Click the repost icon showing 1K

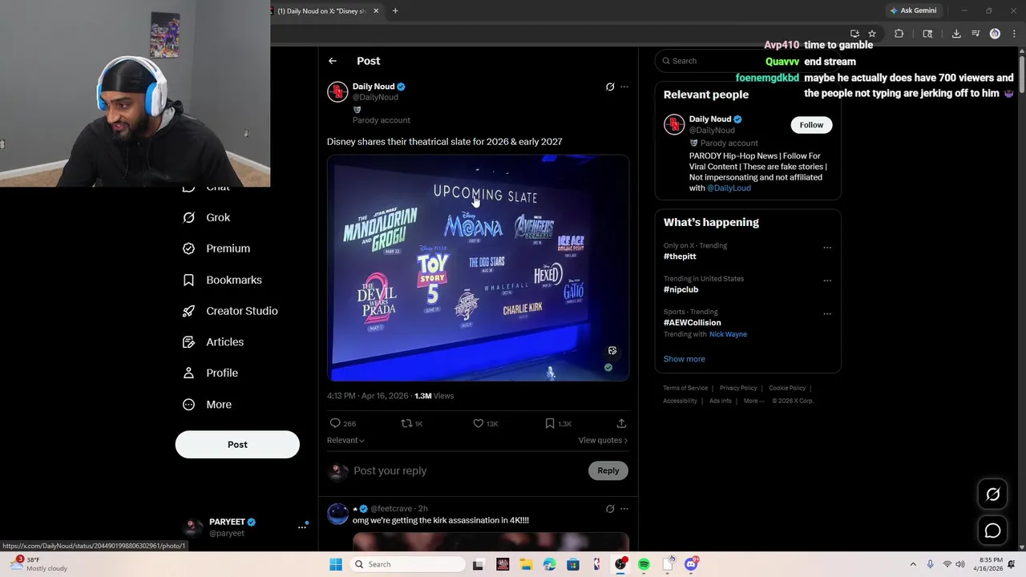[406, 423]
